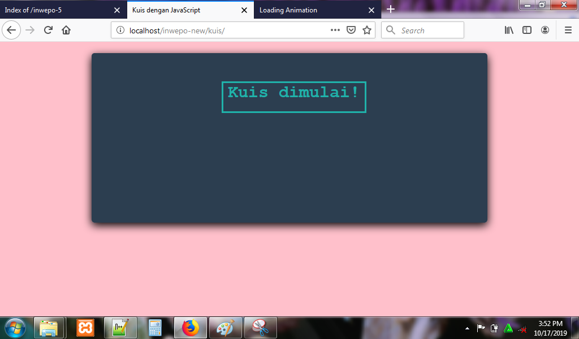Restore down the Firefox window

click(542, 5)
